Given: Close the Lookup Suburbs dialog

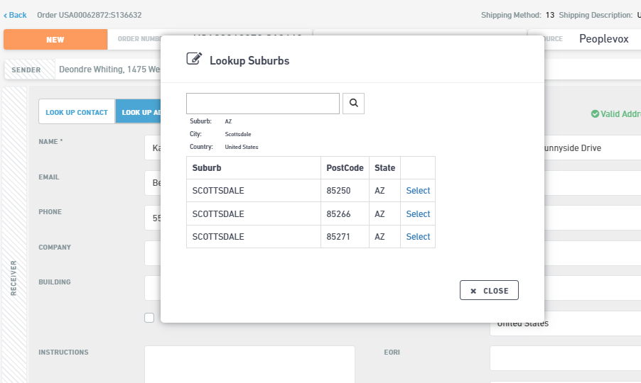Looking at the screenshot, I should coord(489,290).
